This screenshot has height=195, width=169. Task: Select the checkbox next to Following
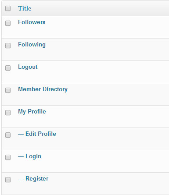coord(8,46)
